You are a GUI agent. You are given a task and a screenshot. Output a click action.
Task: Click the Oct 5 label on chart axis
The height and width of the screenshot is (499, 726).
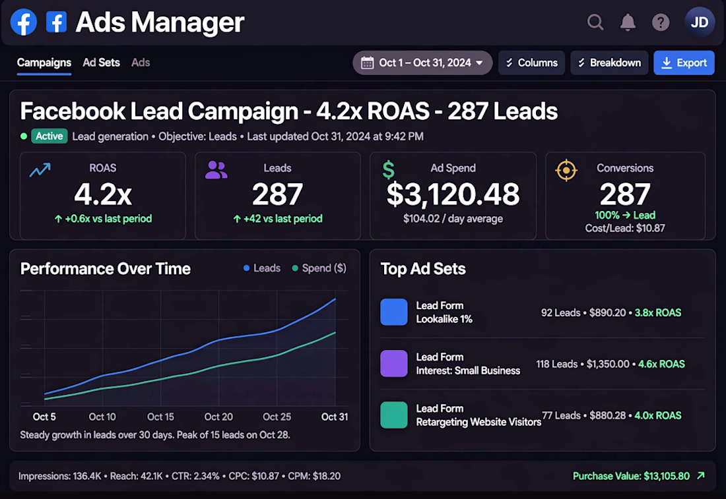coord(44,417)
